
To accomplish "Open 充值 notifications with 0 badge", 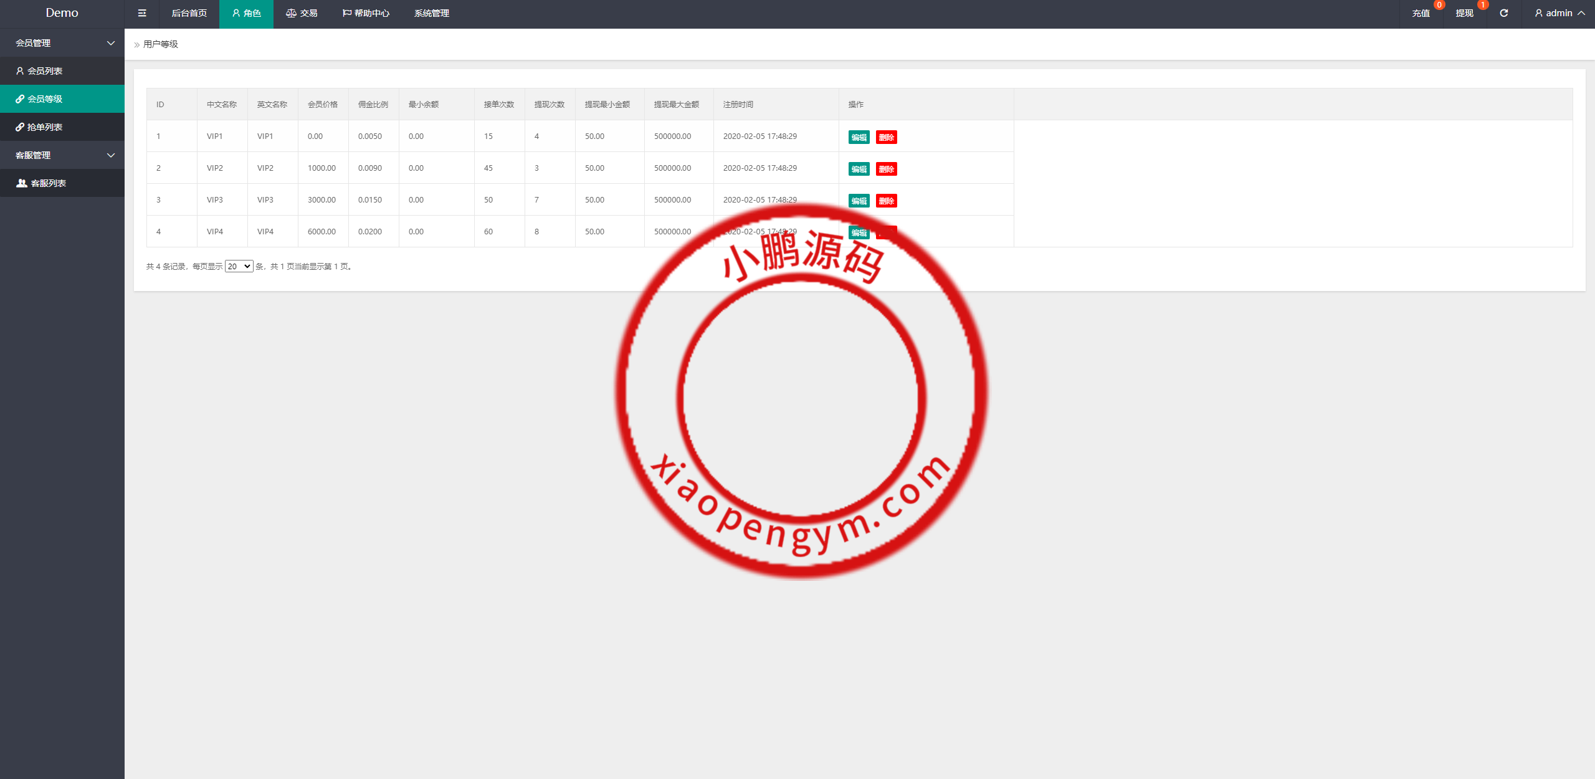I will tap(1421, 13).
